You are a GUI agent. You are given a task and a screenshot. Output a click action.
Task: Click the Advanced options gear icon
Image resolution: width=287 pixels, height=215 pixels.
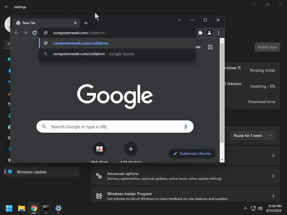[x=99, y=176]
